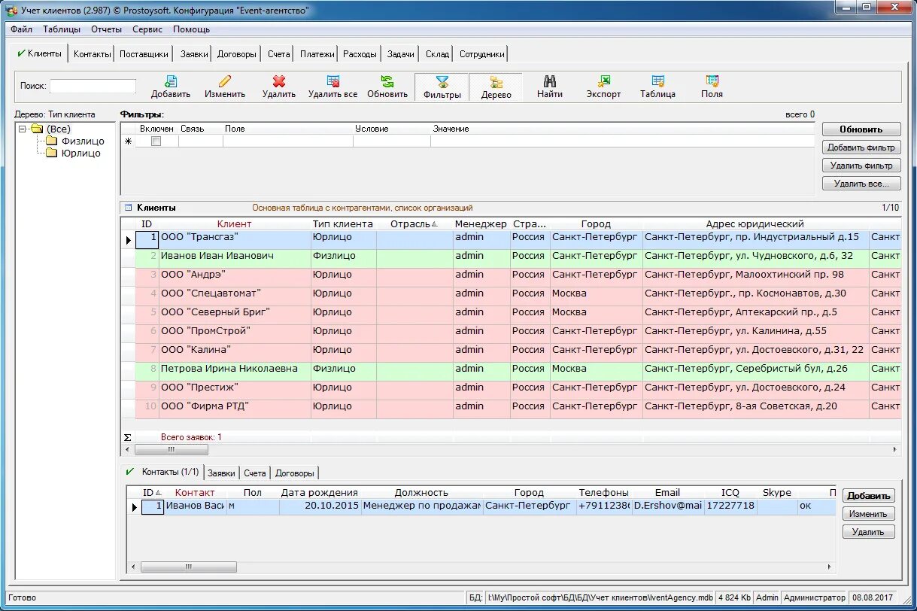Viewport: 917px width, 611px height.
Task: Toggle the Дерево tree panel button
Action: 496,87
